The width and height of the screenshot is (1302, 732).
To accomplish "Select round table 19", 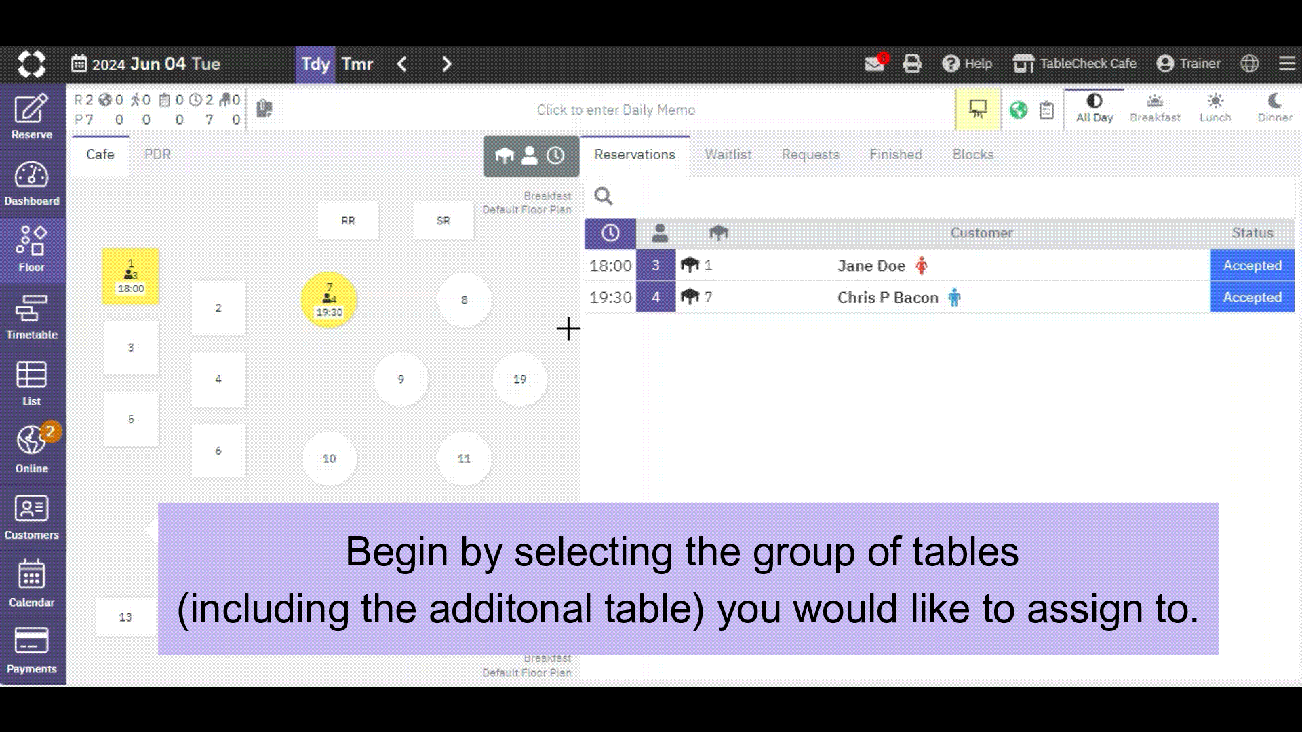I will (519, 380).
